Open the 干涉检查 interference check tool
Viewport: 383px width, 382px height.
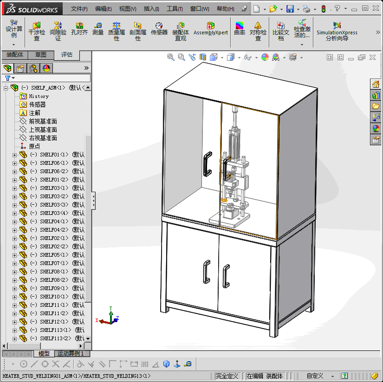(37, 32)
